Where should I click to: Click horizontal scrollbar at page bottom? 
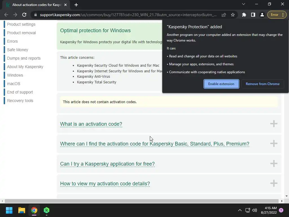[142, 201]
